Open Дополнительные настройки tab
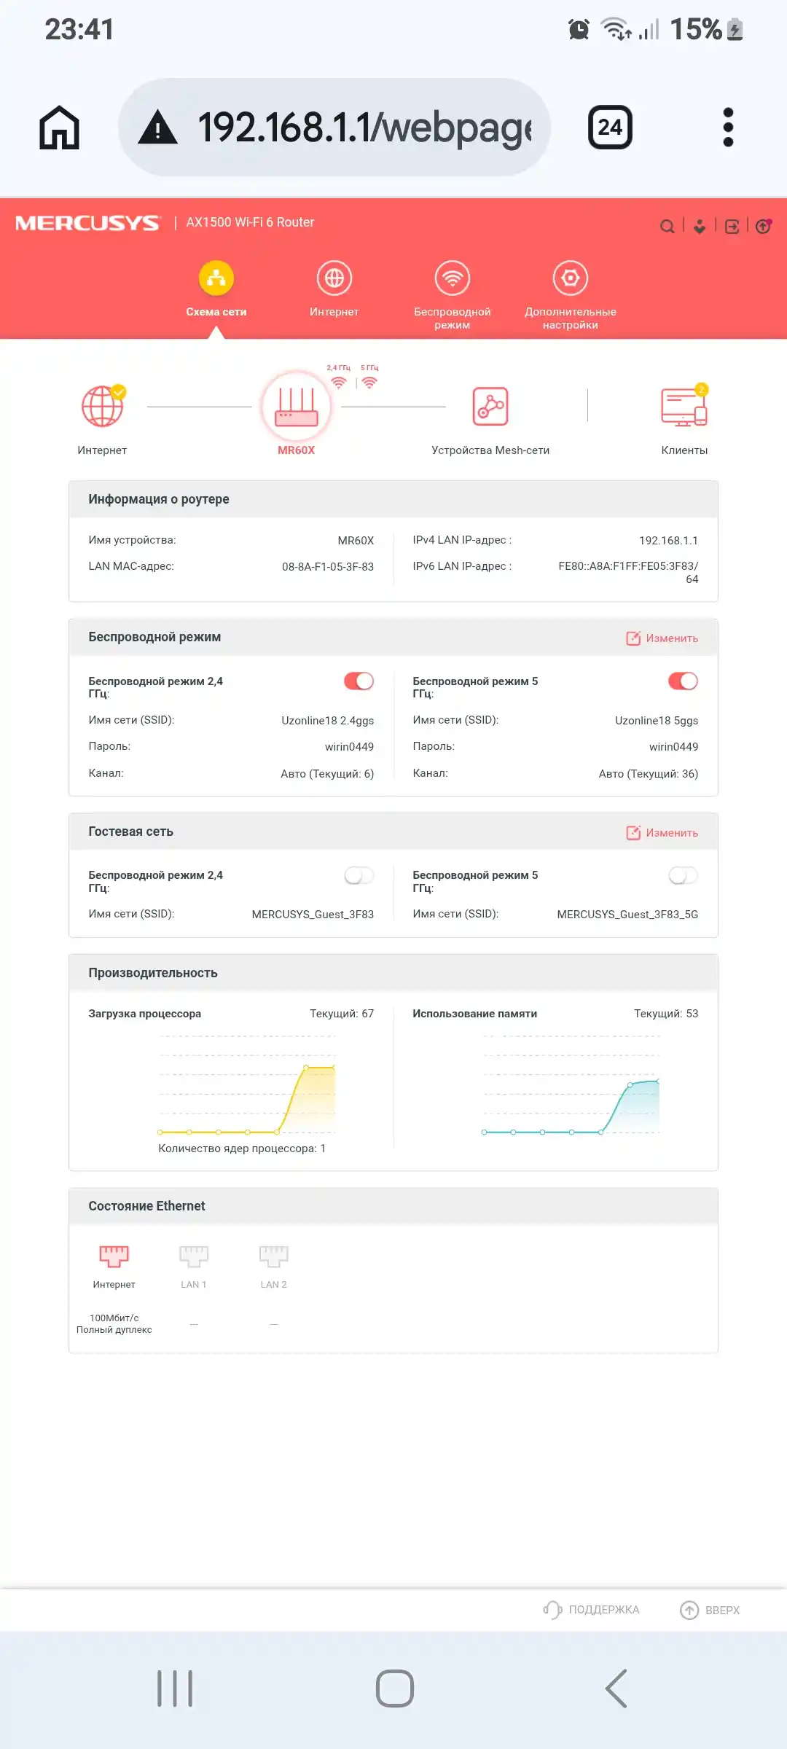This screenshot has width=787, height=1749. tap(571, 295)
